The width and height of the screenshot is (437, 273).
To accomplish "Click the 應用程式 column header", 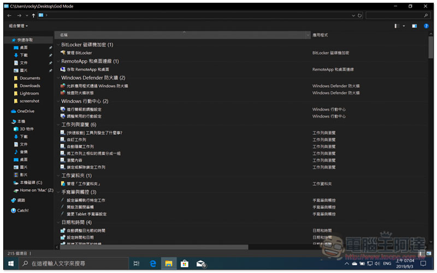I will [321, 34].
